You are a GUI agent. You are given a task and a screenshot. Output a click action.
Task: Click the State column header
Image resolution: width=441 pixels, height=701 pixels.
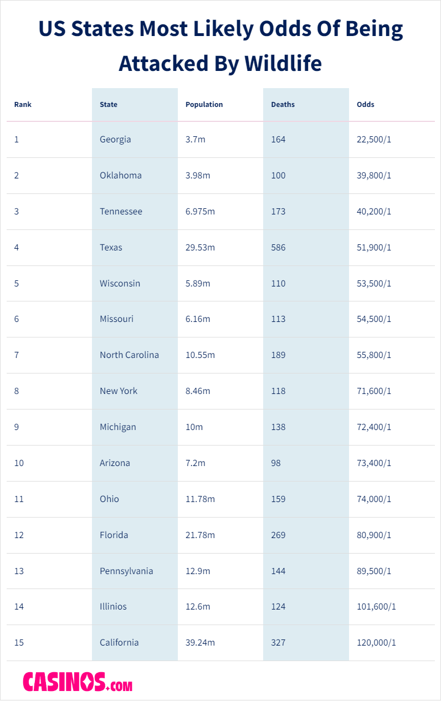(109, 105)
